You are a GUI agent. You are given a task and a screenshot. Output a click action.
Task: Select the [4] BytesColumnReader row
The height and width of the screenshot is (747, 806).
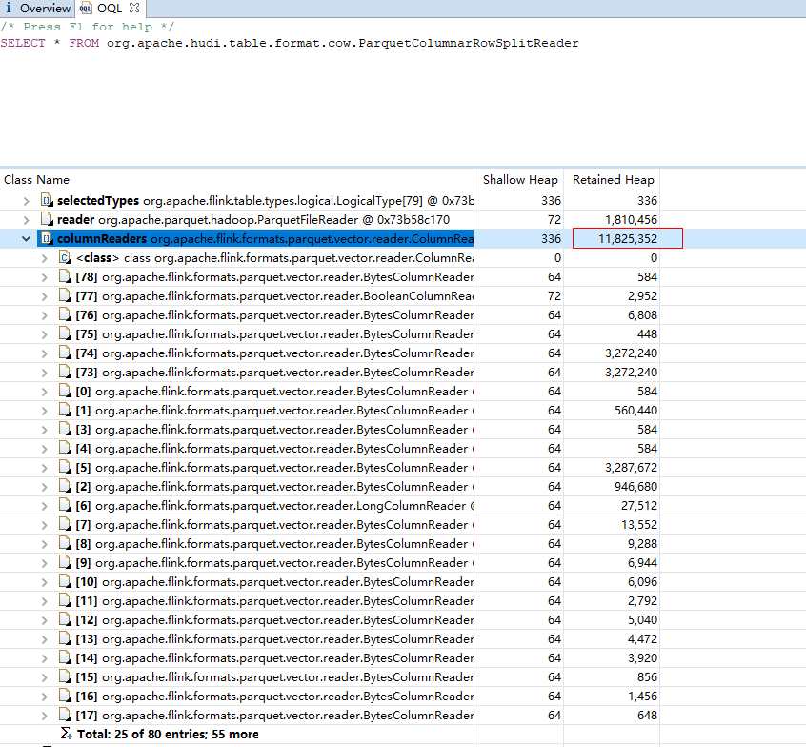point(274,449)
